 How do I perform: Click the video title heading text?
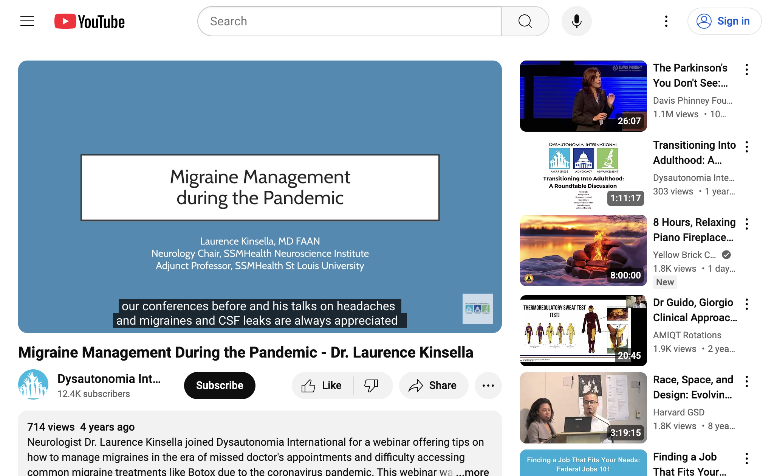click(246, 352)
